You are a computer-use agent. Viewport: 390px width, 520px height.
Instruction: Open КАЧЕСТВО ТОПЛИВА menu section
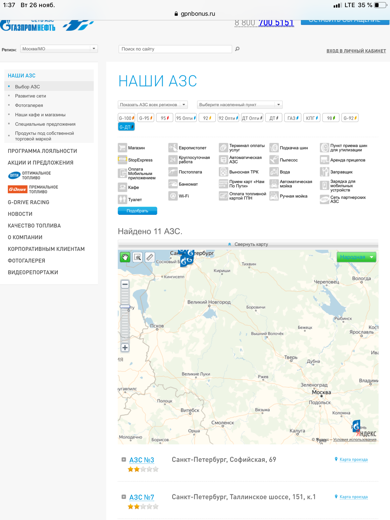[34, 226]
